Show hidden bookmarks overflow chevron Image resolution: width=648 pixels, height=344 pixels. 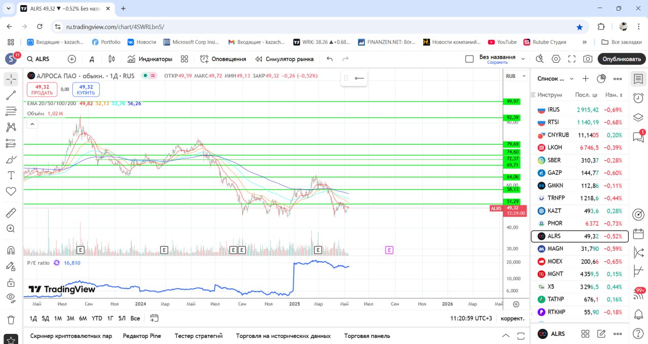coord(585,42)
